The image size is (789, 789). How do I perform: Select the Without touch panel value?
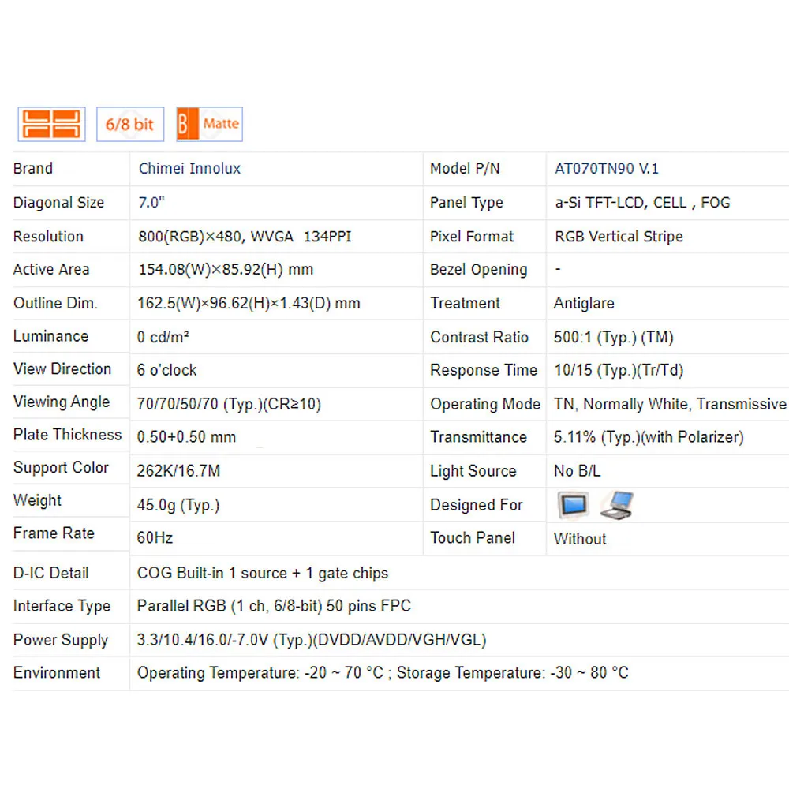coord(580,539)
